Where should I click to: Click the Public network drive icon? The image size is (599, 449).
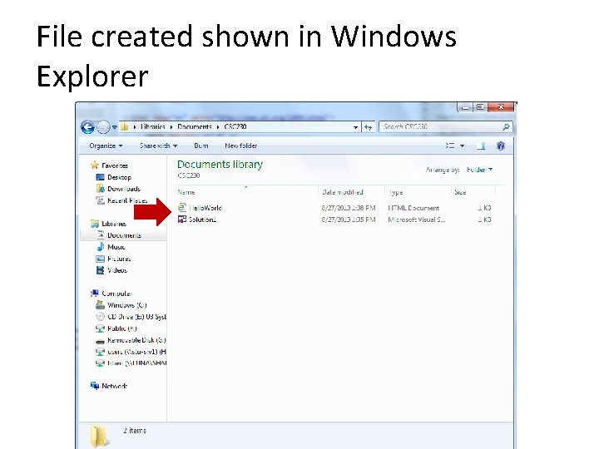(100, 328)
